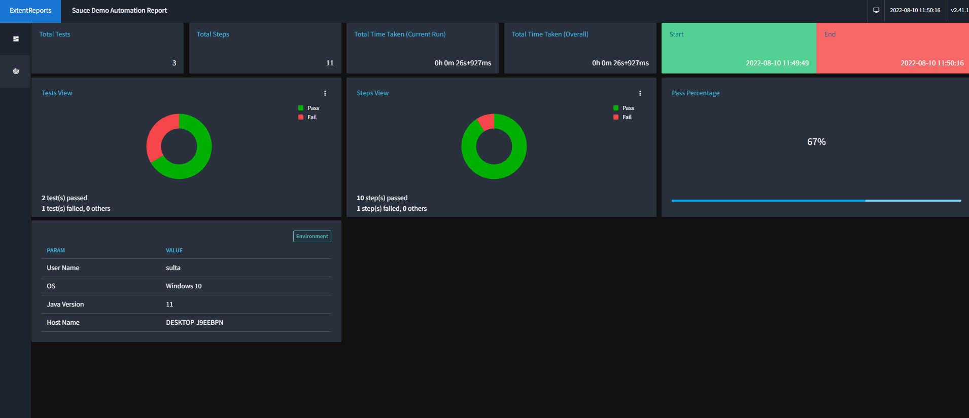Viewport: 969px width, 418px height.
Task: Click the red End time card
Action: tap(893, 48)
